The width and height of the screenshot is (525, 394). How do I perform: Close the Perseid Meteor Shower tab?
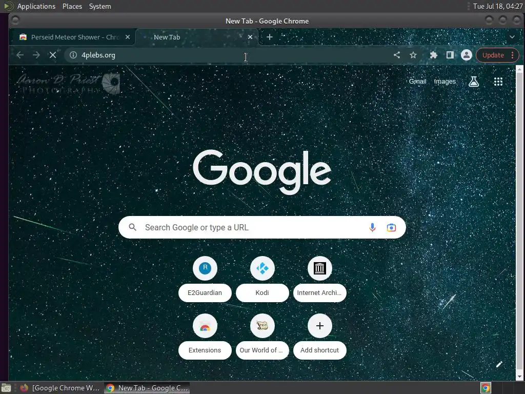(x=128, y=37)
